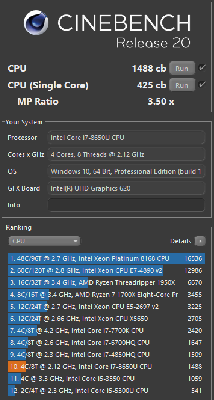This screenshot has width=214, height=400.
Task: Select Core i5-5300U ranking row
Action: [x=106, y=391]
